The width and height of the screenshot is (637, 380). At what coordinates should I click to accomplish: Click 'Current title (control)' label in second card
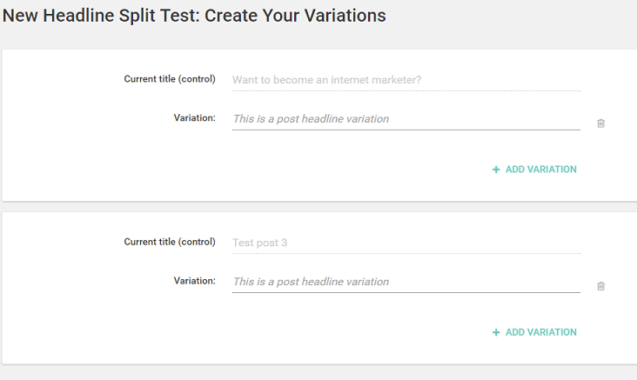pos(170,242)
